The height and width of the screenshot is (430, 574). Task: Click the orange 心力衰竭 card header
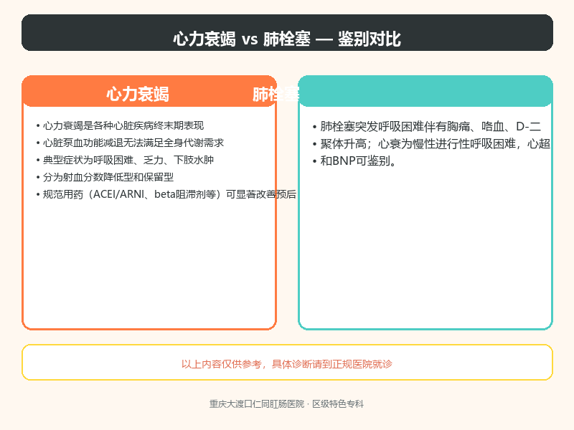coord(149,92)
